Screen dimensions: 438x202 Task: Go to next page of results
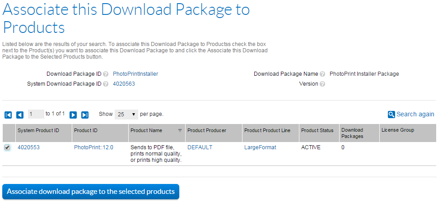pyautogui.click(x=73, y=115)
